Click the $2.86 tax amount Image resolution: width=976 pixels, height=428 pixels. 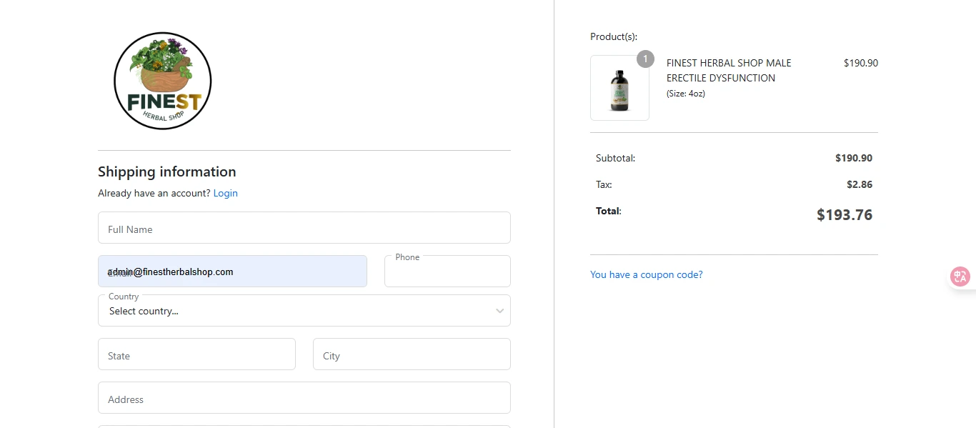[859, 184]
